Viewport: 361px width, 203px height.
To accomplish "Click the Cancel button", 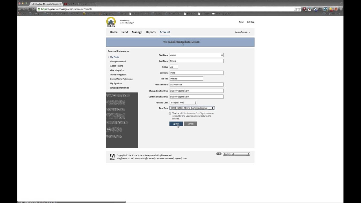I will click(x=191, y=124).
